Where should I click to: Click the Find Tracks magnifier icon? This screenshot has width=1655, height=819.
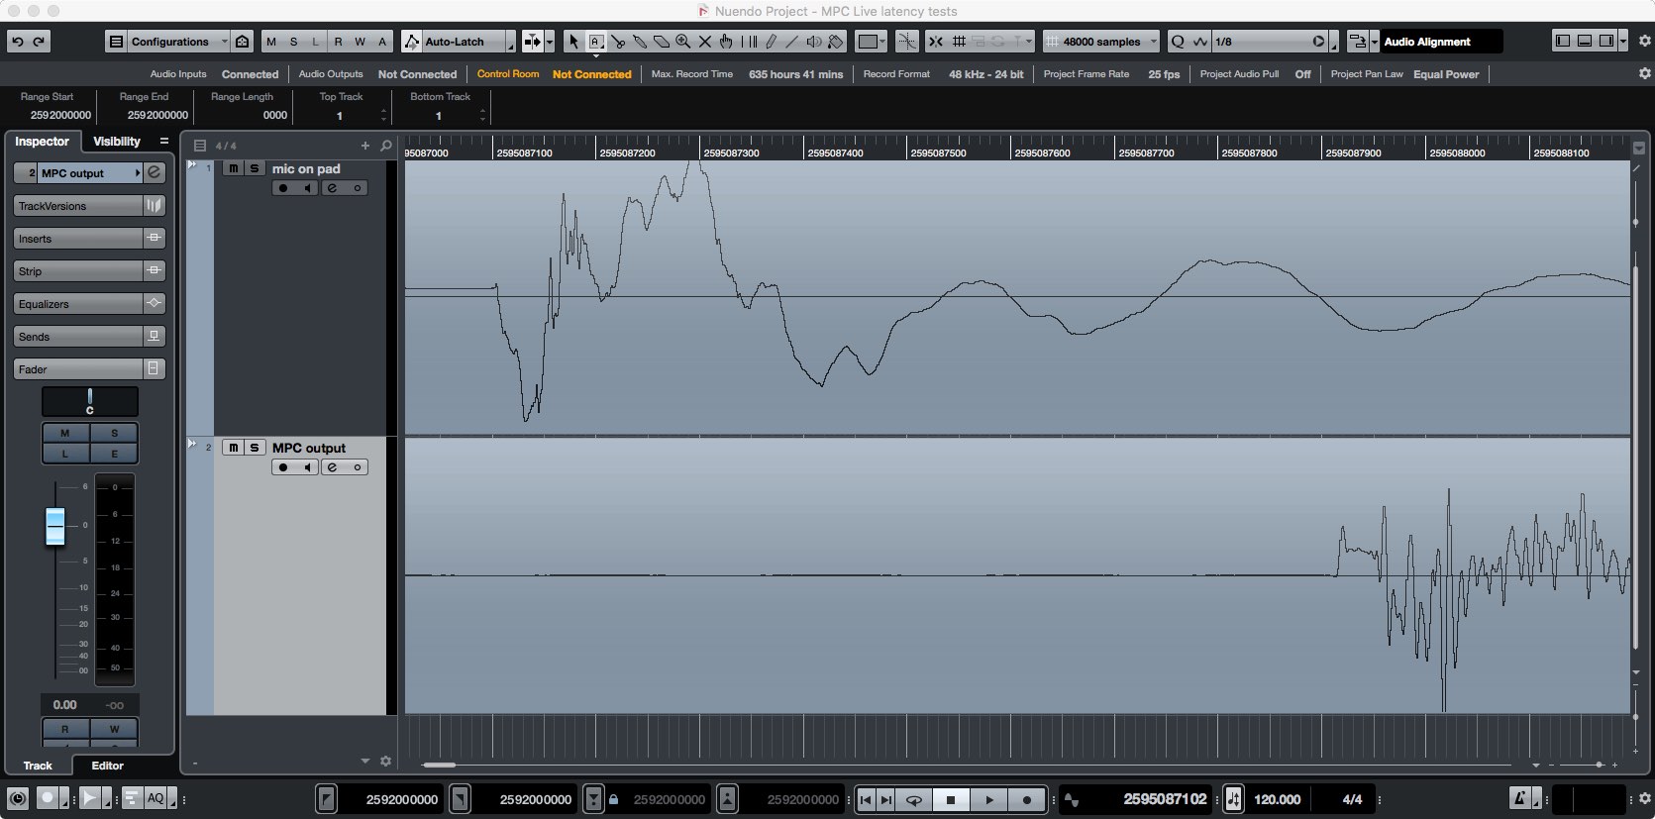tap(386, 146)
